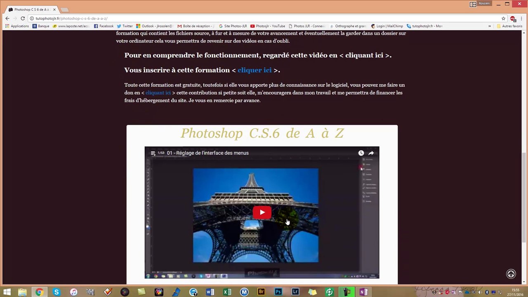Open OneNote from the taskbar
Viewport: 528px width, 297px height.
tap(363, 292)
